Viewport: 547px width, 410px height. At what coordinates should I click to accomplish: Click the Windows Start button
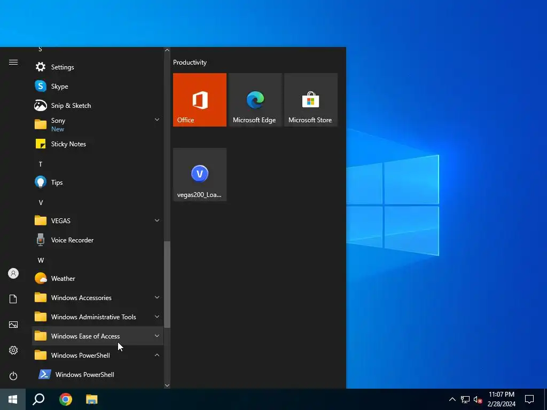(x=13, y=399)
